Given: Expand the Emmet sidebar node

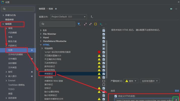Looking at the screenshot, I should (x=6, y=81).
